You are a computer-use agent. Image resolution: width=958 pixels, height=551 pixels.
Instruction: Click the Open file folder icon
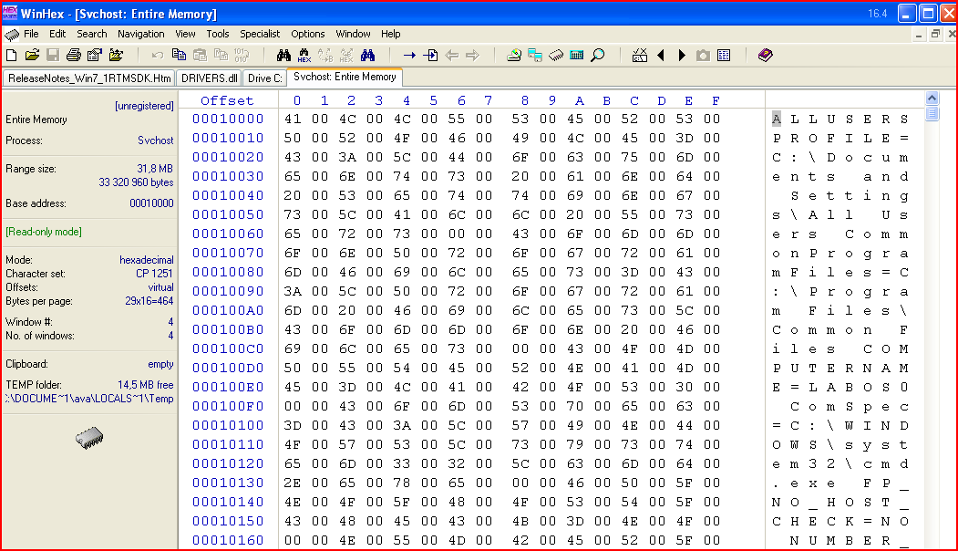pos(33,56)
